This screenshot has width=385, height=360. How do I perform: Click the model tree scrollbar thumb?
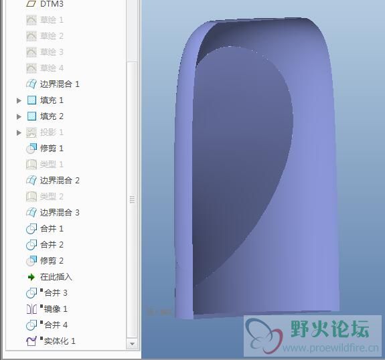[132, 200]
